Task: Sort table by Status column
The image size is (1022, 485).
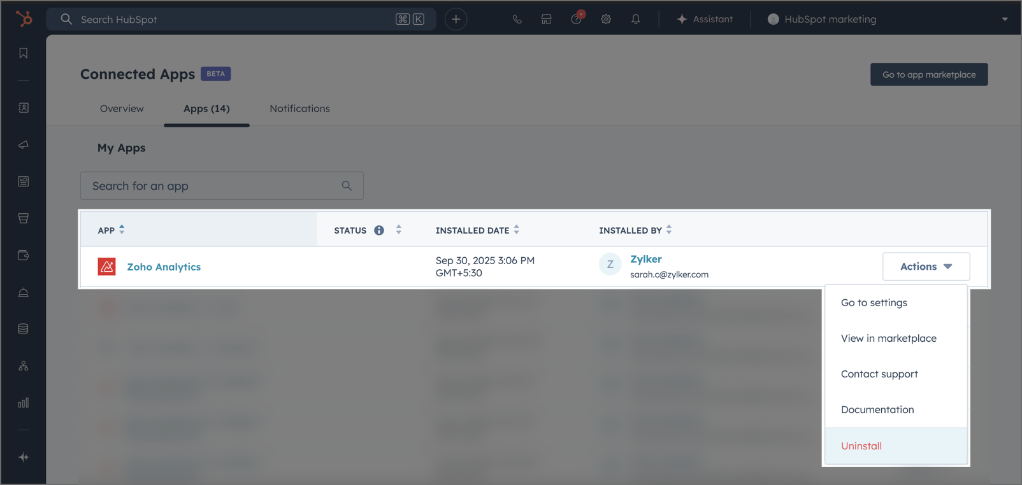Action: click(399, 230)
